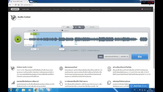Click the stacked files icon in features
The height and width of the screenshot is (92, 163).
click(109, 83)
